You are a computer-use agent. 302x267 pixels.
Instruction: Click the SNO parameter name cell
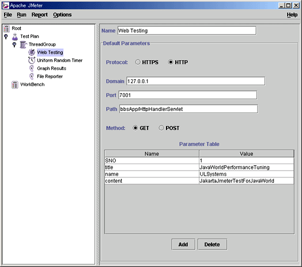point(152,161)
